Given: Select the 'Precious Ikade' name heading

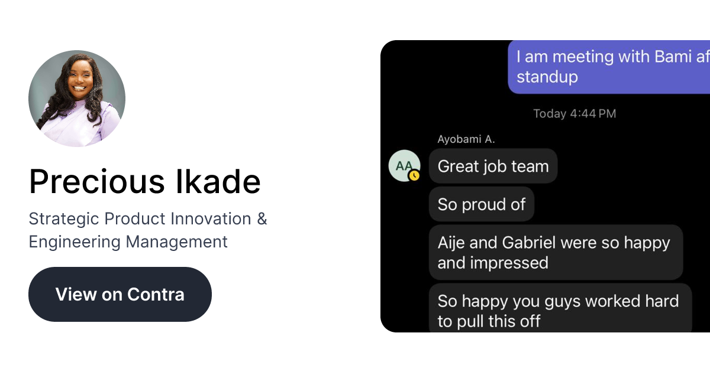Looking at the screenshot, I should (x=144, y=182).
